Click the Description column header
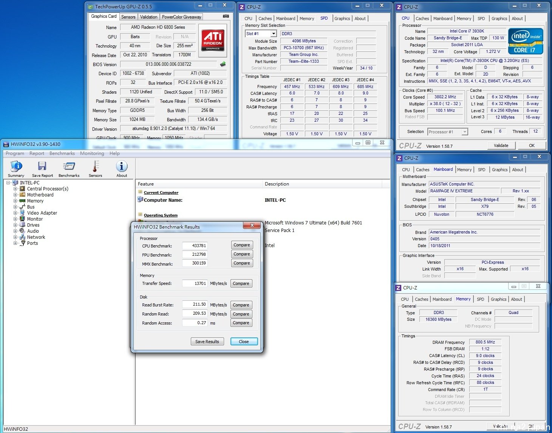Screen dimensions: 552x433 (x=322, y=184)
